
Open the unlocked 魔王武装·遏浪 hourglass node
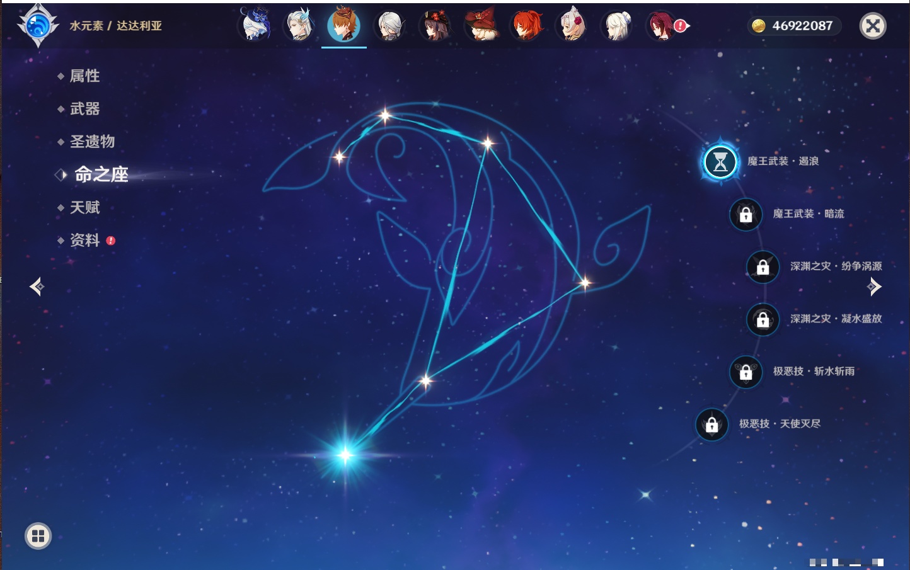pos(720,162)
